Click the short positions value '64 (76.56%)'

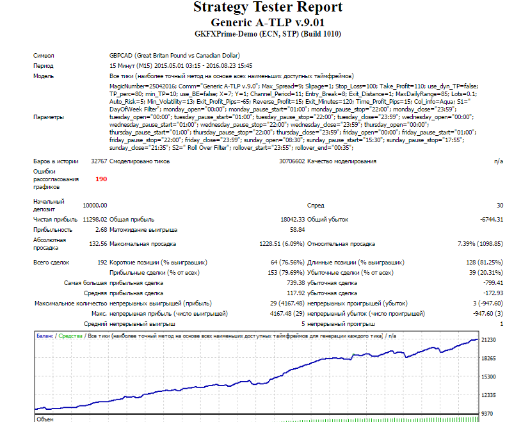pyautogui.click(x=287, y=263)
